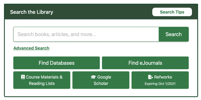201x100 pixels.
Task: Open the Refworks button
Action: tap(160, 80)
